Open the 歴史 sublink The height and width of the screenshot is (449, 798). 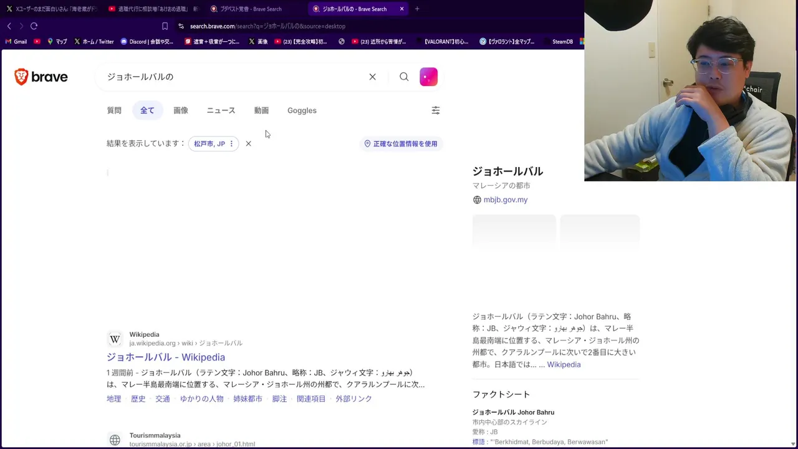point(138,399)
